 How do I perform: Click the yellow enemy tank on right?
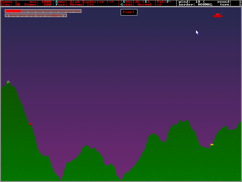(212, 144)
